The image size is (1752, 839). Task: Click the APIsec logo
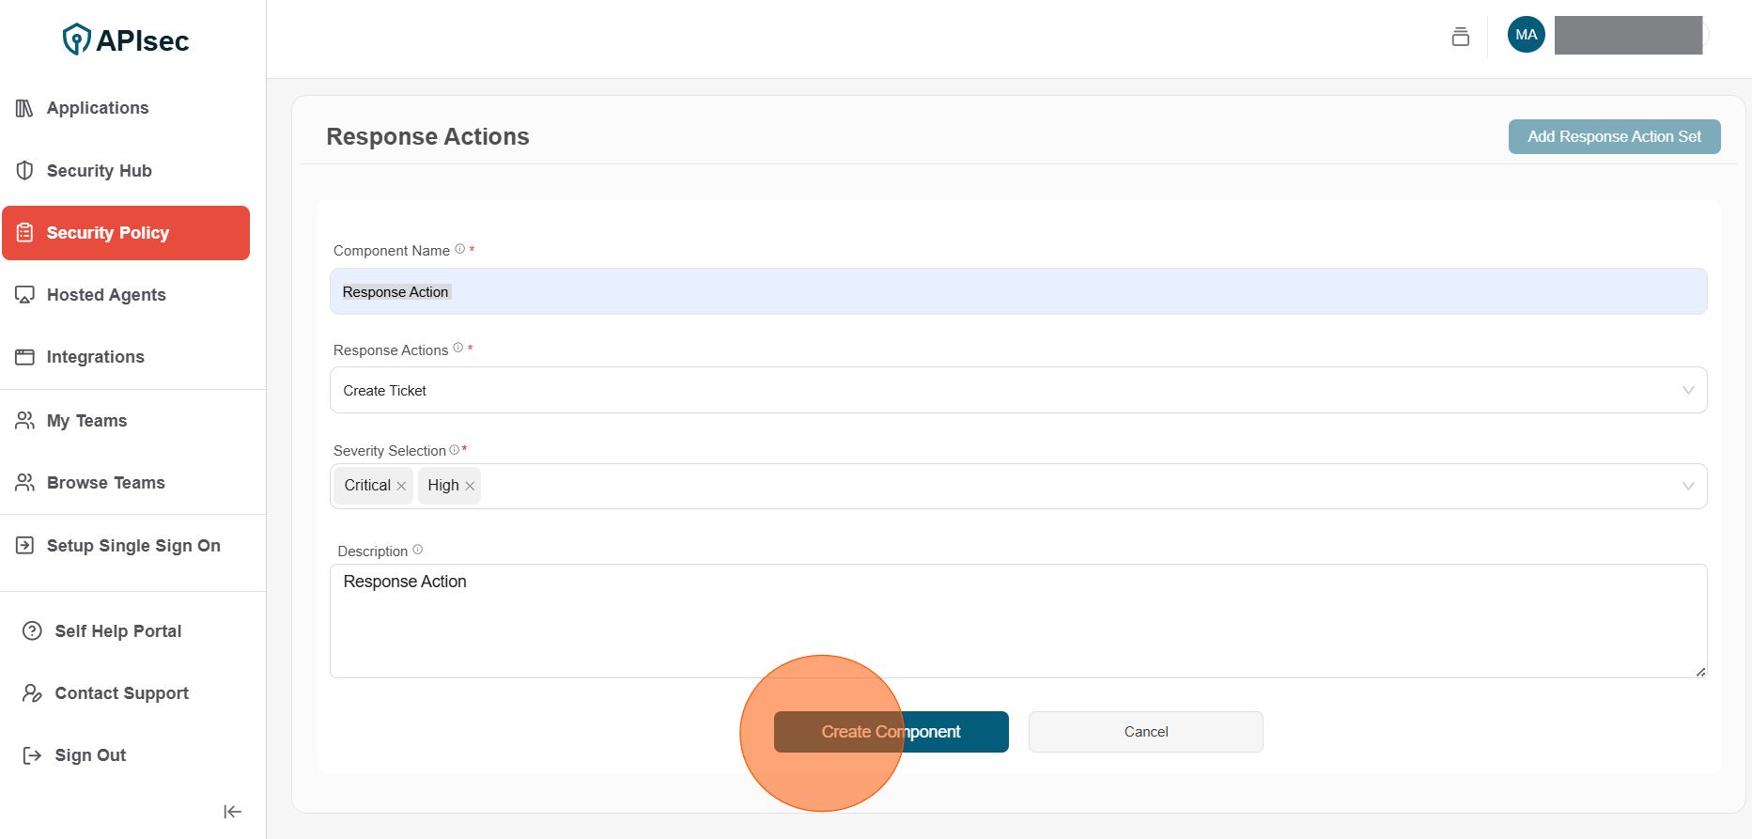click(x=126, y=39)
